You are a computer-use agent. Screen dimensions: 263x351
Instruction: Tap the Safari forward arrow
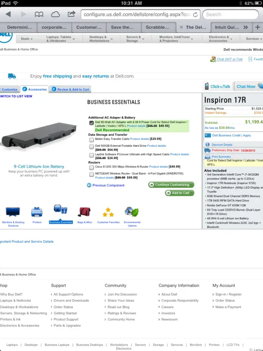pyautogui.click(x=23, y=14)
